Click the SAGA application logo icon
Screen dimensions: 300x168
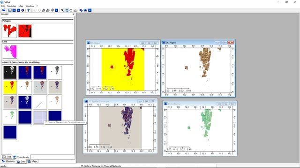point(2,2)
